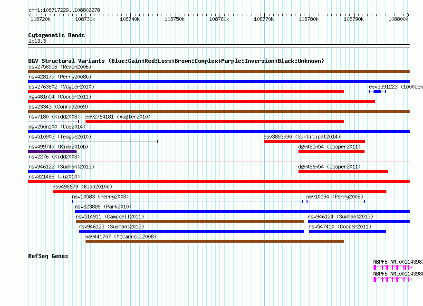Open esv2764181 (Vogler2010) label
The image size is (423, 306).
point(118,117)
